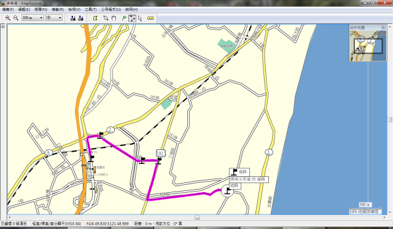Select the Hand pan tool
Viewport: 393px width, 229px height.
(114, 18)
